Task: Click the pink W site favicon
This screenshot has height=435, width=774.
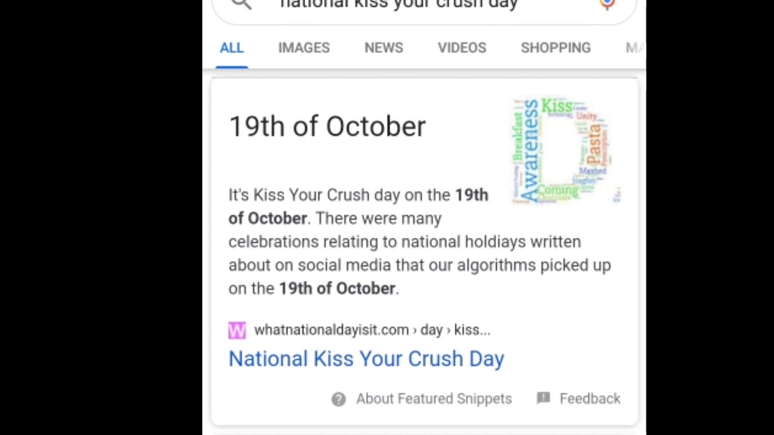Action: pyautogui.click(x=237, y=330)
